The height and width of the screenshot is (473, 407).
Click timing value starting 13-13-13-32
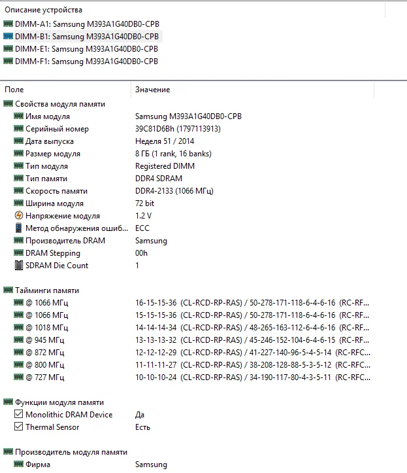tap(252, 340)
